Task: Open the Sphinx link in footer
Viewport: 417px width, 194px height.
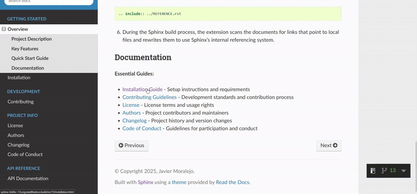Action: (x=145, y=183)
